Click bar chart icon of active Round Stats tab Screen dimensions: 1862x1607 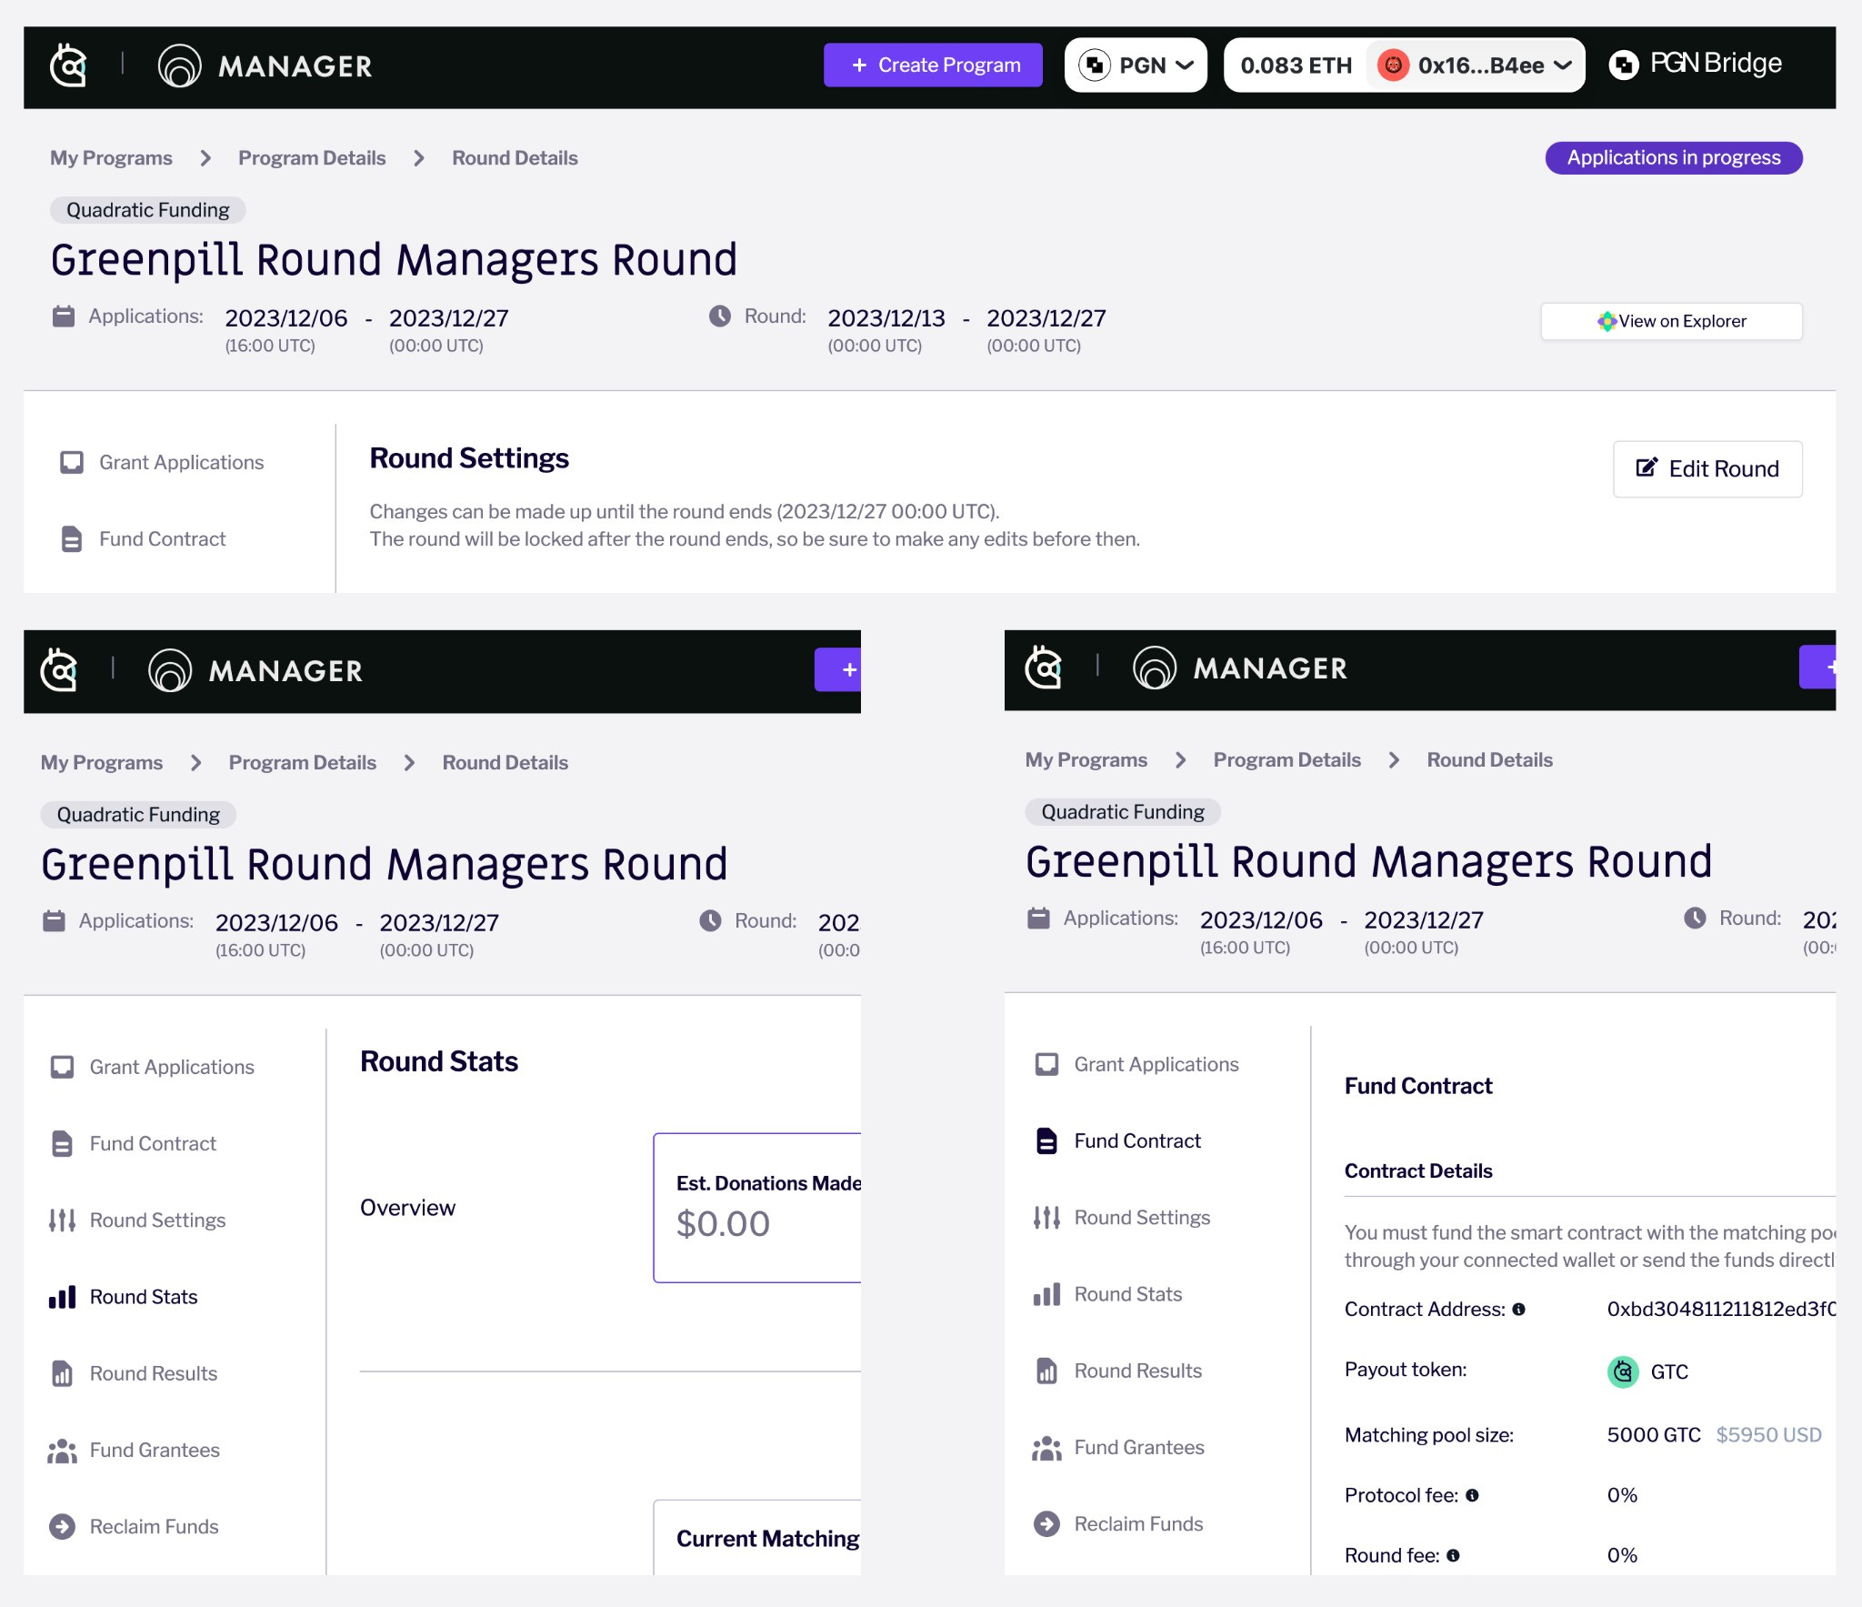click(x=62, y=1297)
